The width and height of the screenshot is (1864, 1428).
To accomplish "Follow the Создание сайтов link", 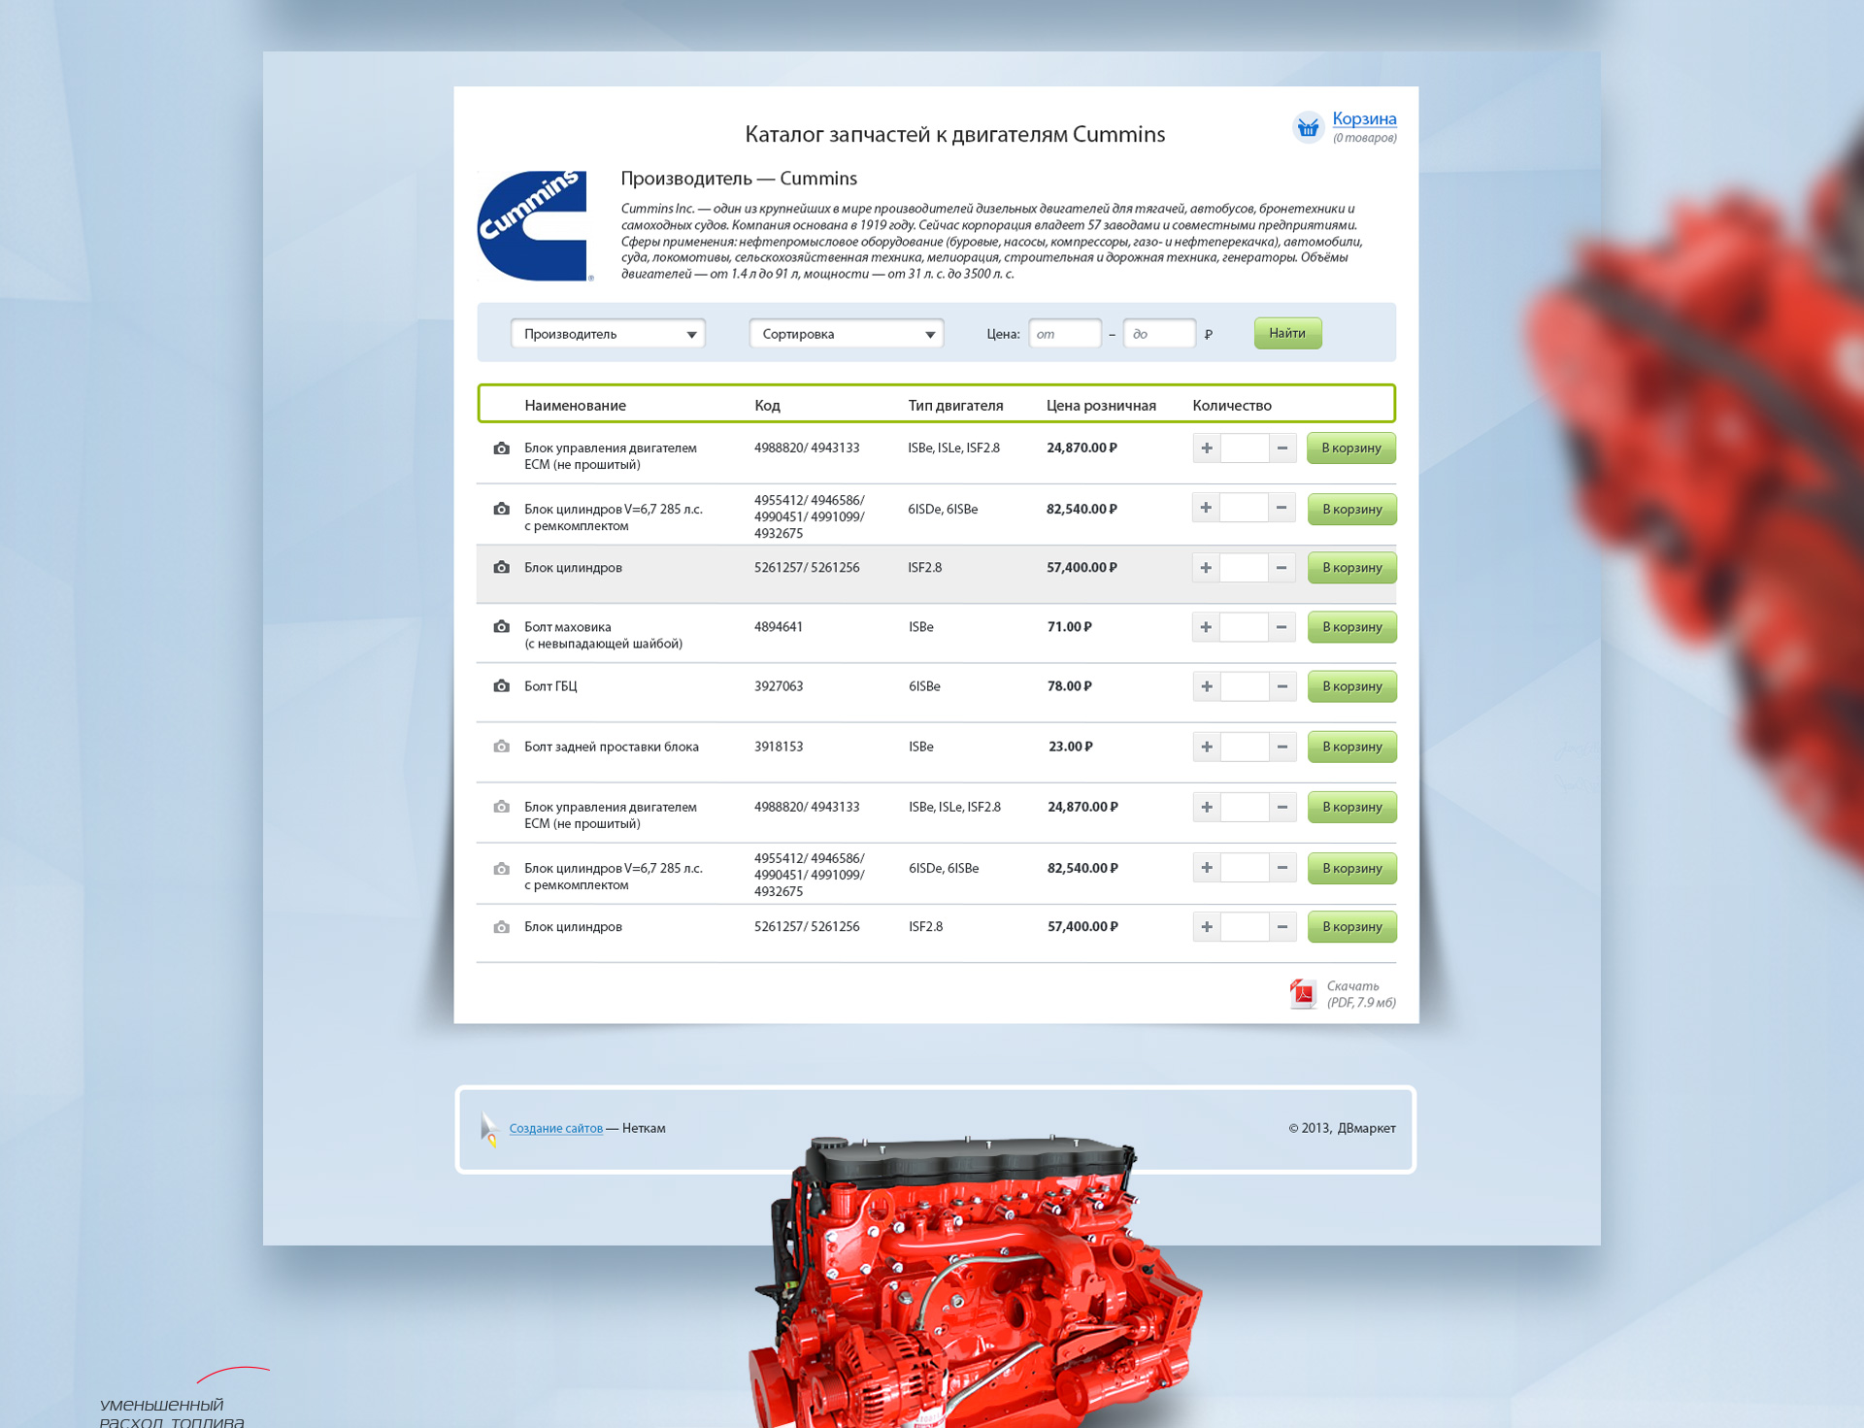I will pos(555,1128).
